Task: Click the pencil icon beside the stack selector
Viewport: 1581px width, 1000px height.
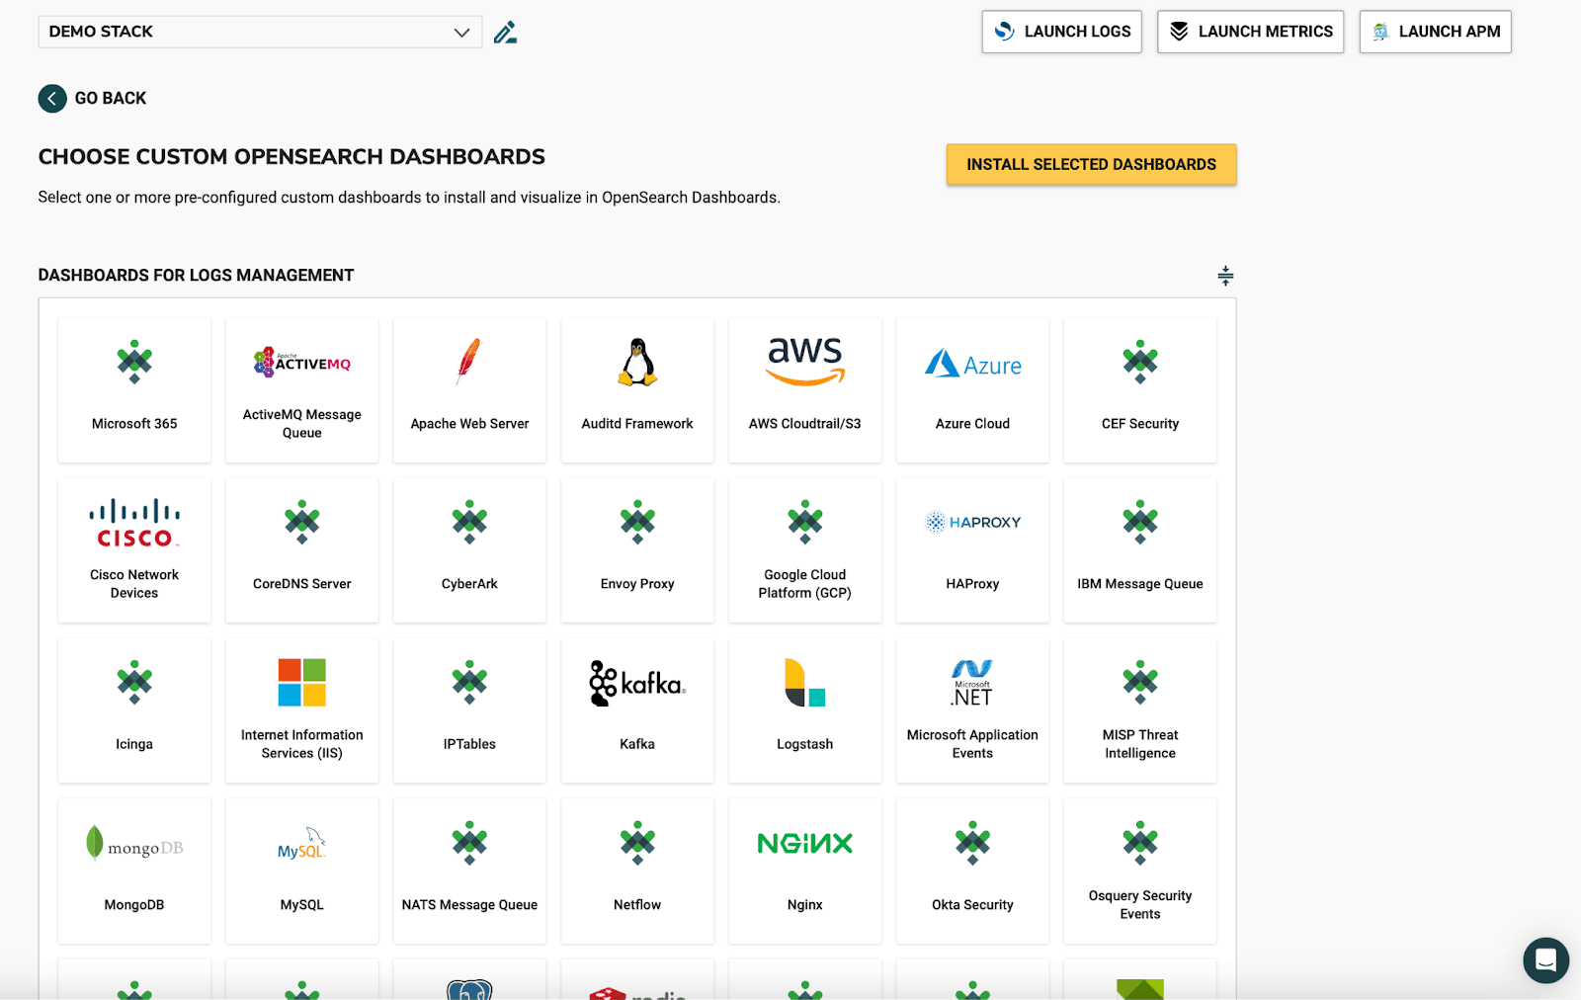Action: click(506, 31)
